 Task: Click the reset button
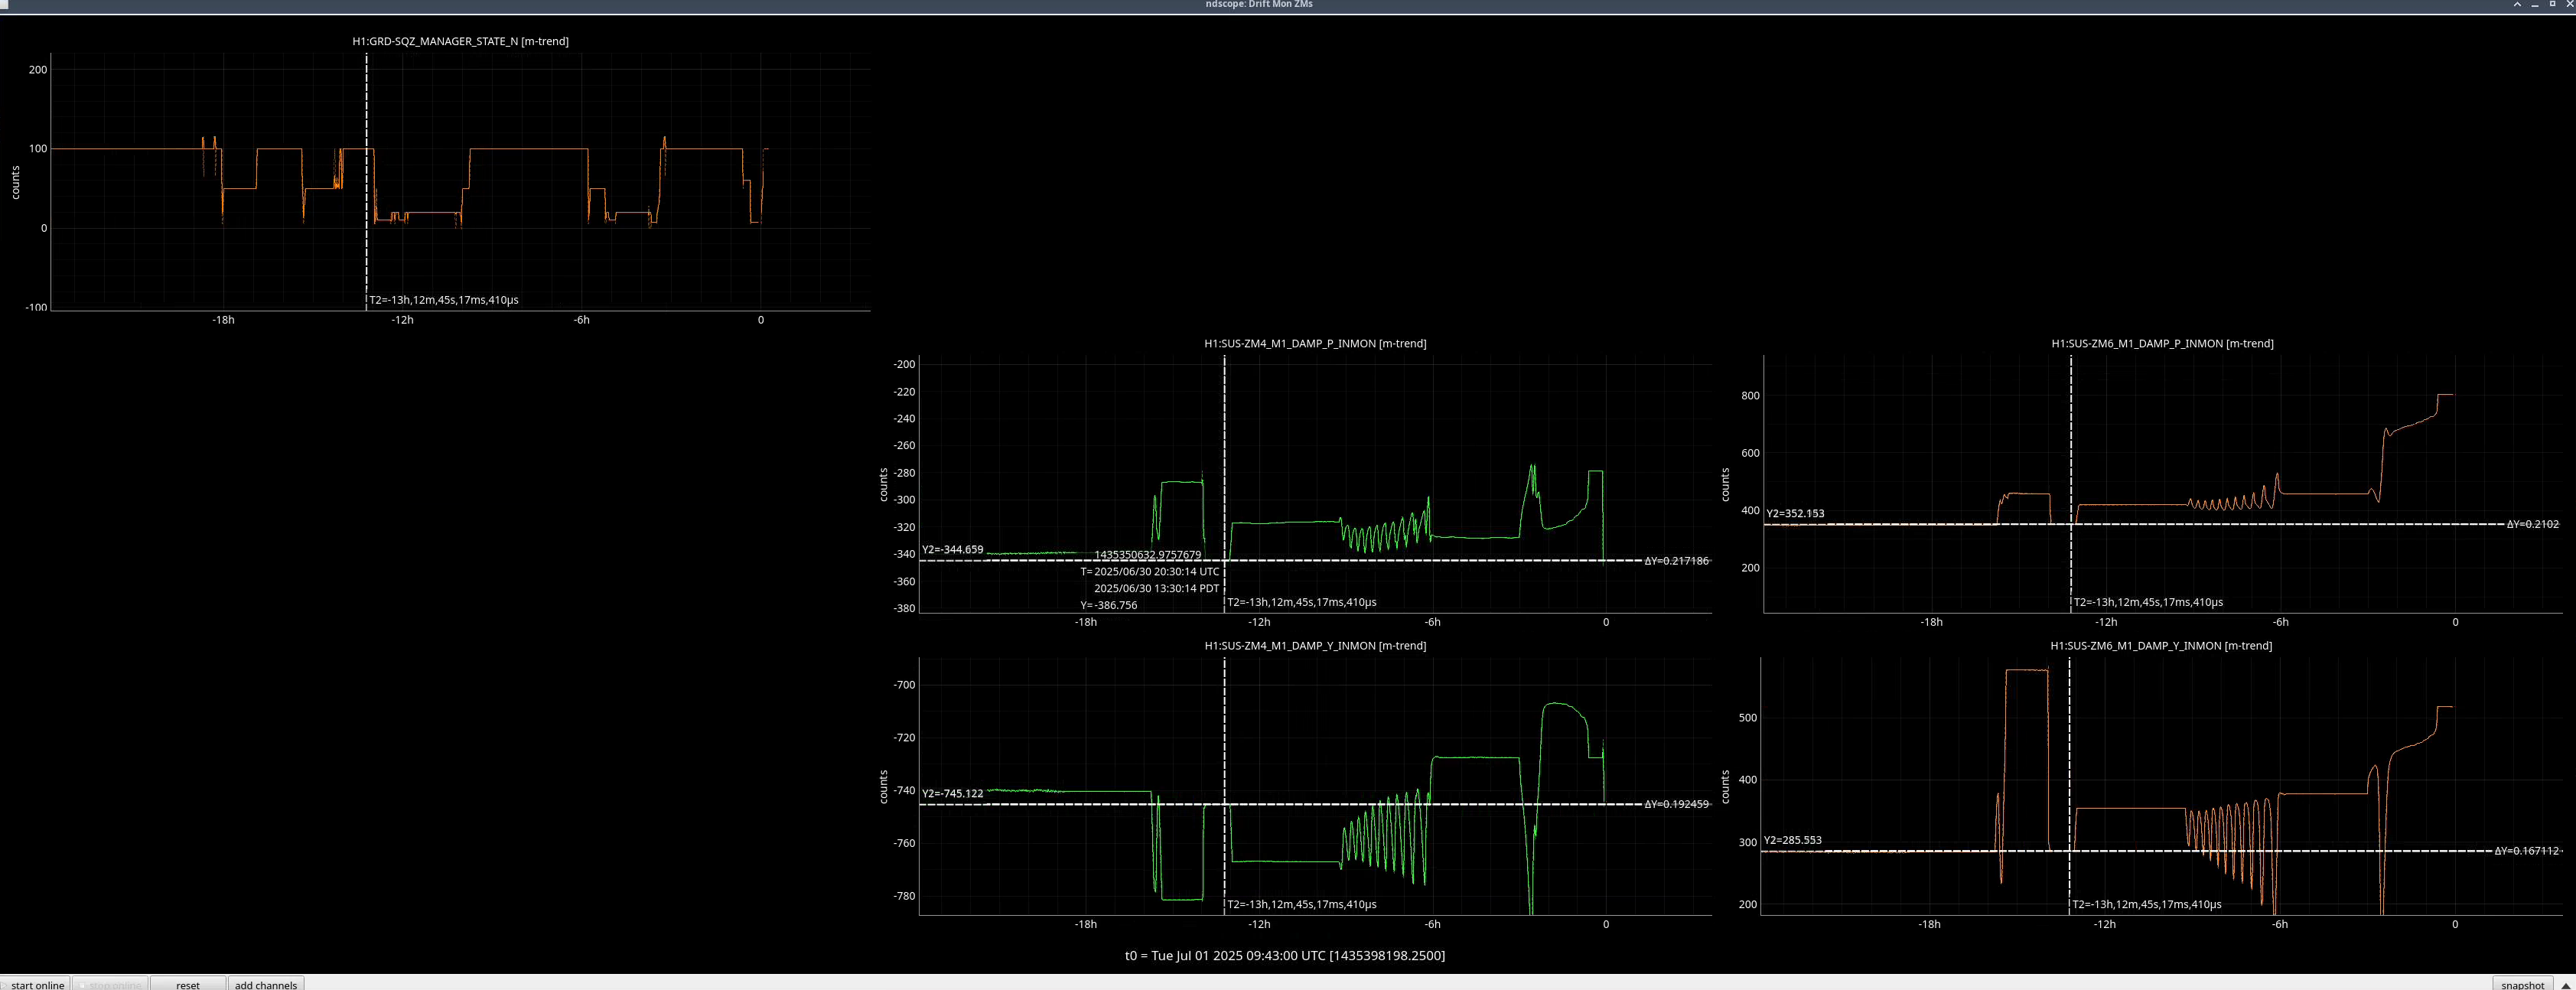pyautogui.click(x=188, y=984)
